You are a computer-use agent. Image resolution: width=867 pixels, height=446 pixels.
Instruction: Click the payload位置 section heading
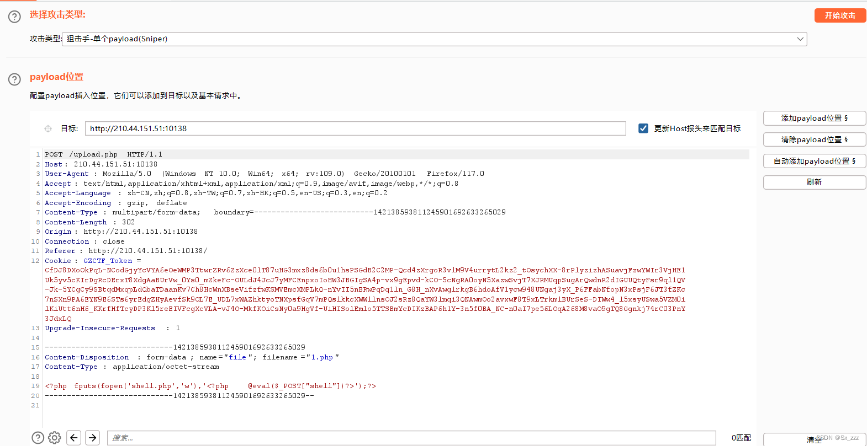click(x=56, y=77)
